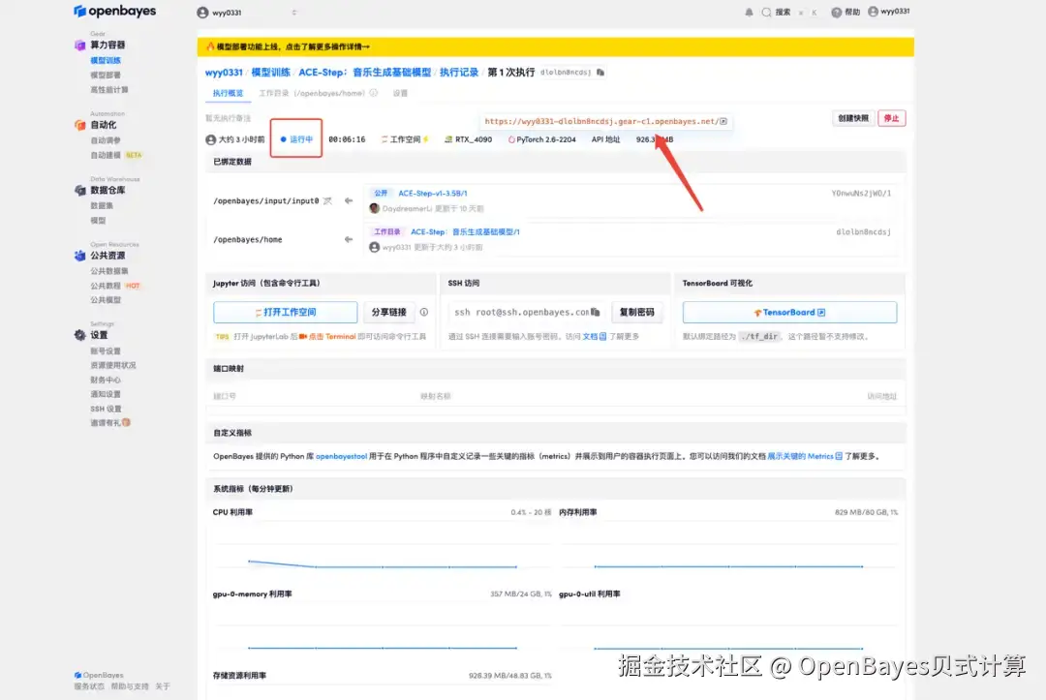Click the 打开工作空间 button
Screen dimensions: 1046x700
point(285,312)
